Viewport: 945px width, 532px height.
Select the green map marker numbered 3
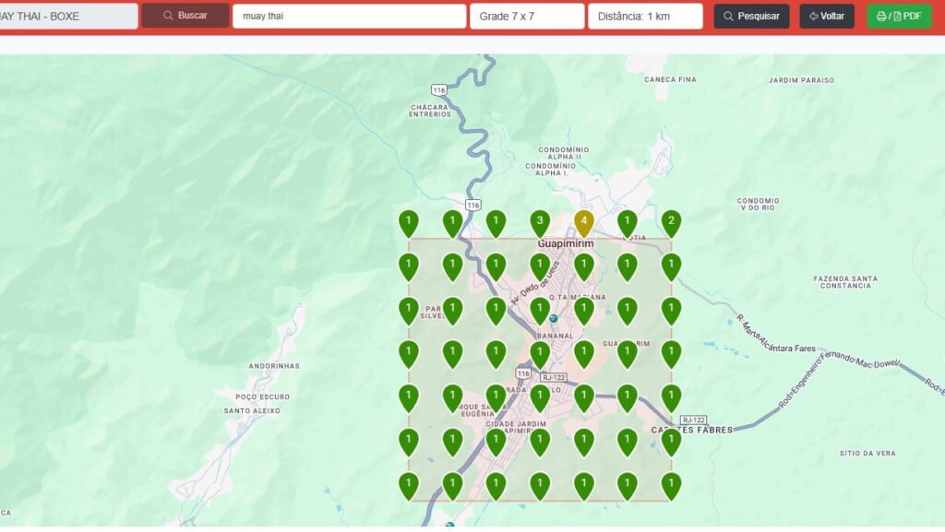[x=540, y=222]
